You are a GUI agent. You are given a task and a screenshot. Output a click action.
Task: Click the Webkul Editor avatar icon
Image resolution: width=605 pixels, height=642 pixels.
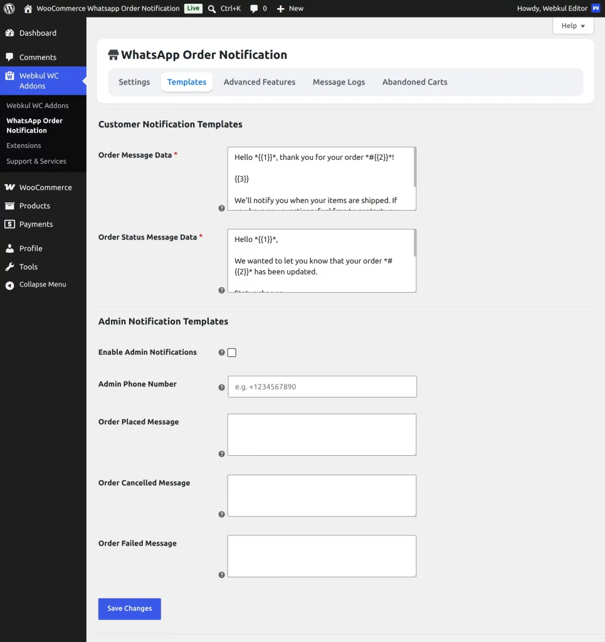click(596, 8)
